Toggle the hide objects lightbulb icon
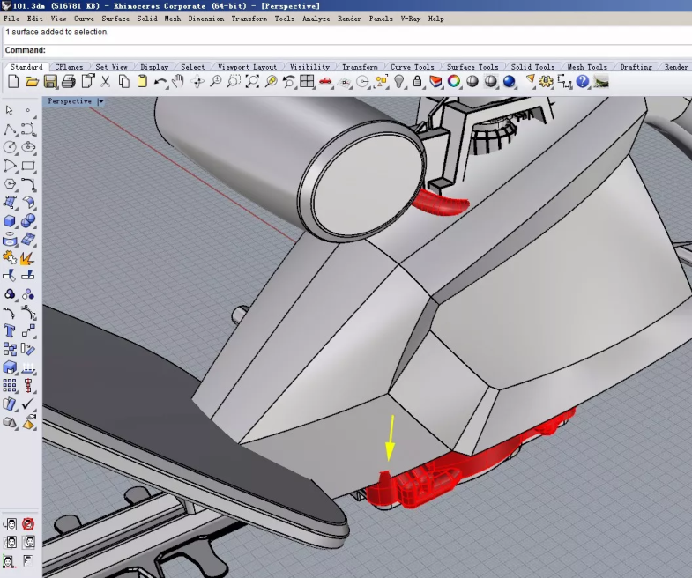 [399, 82]
